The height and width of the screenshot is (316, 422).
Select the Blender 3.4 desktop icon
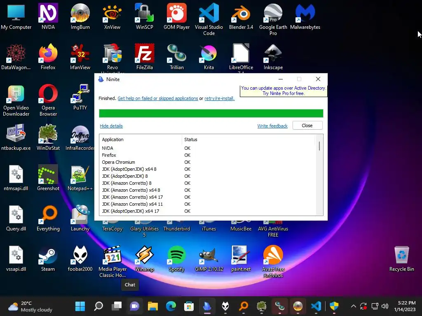tap(241, 16)
